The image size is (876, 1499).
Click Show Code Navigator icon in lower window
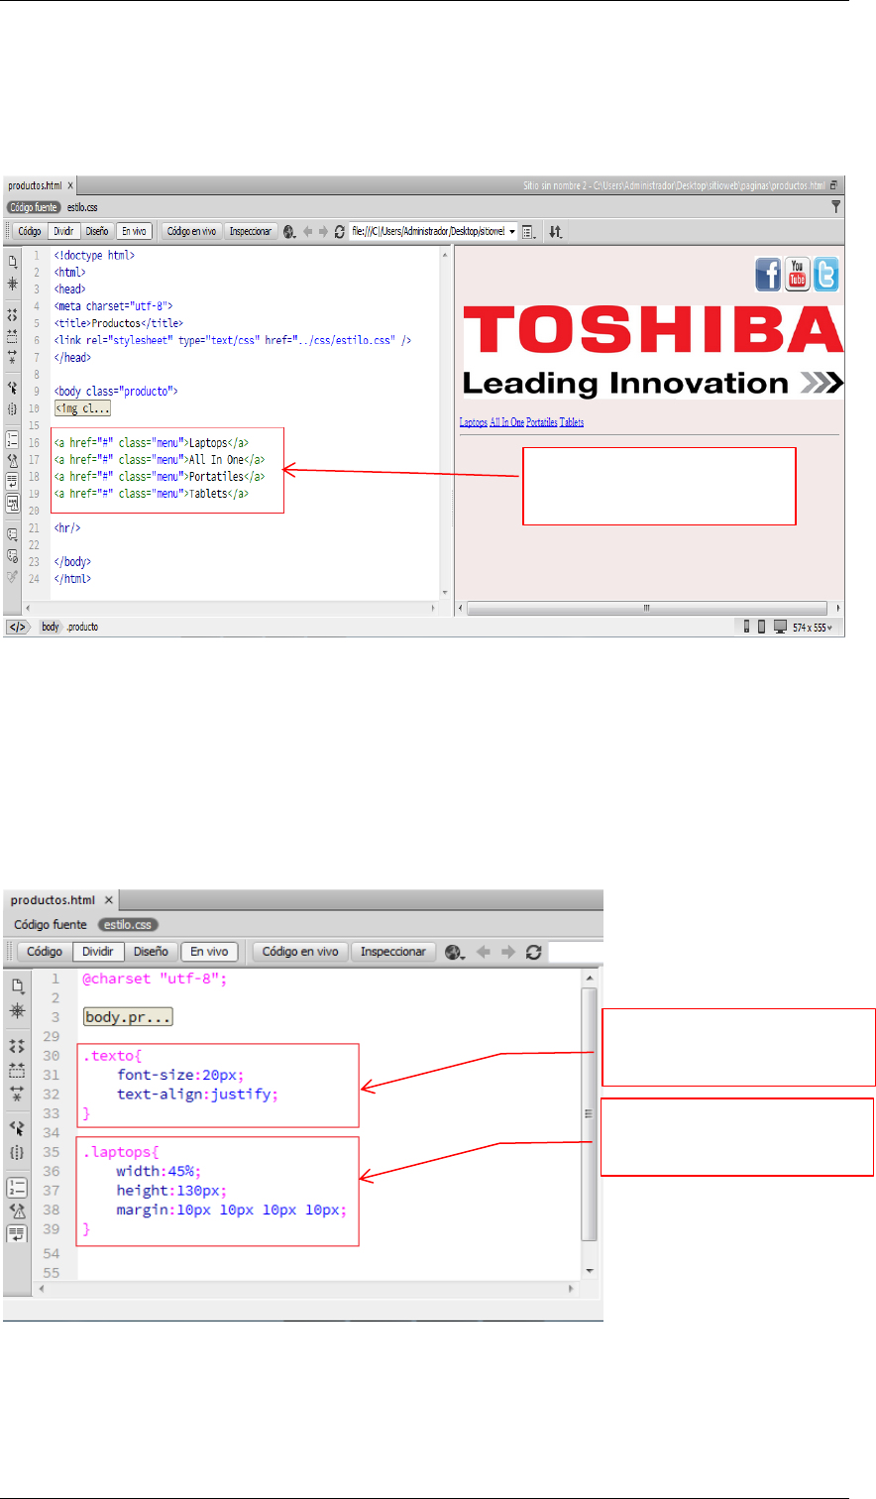pos(17,1010)
